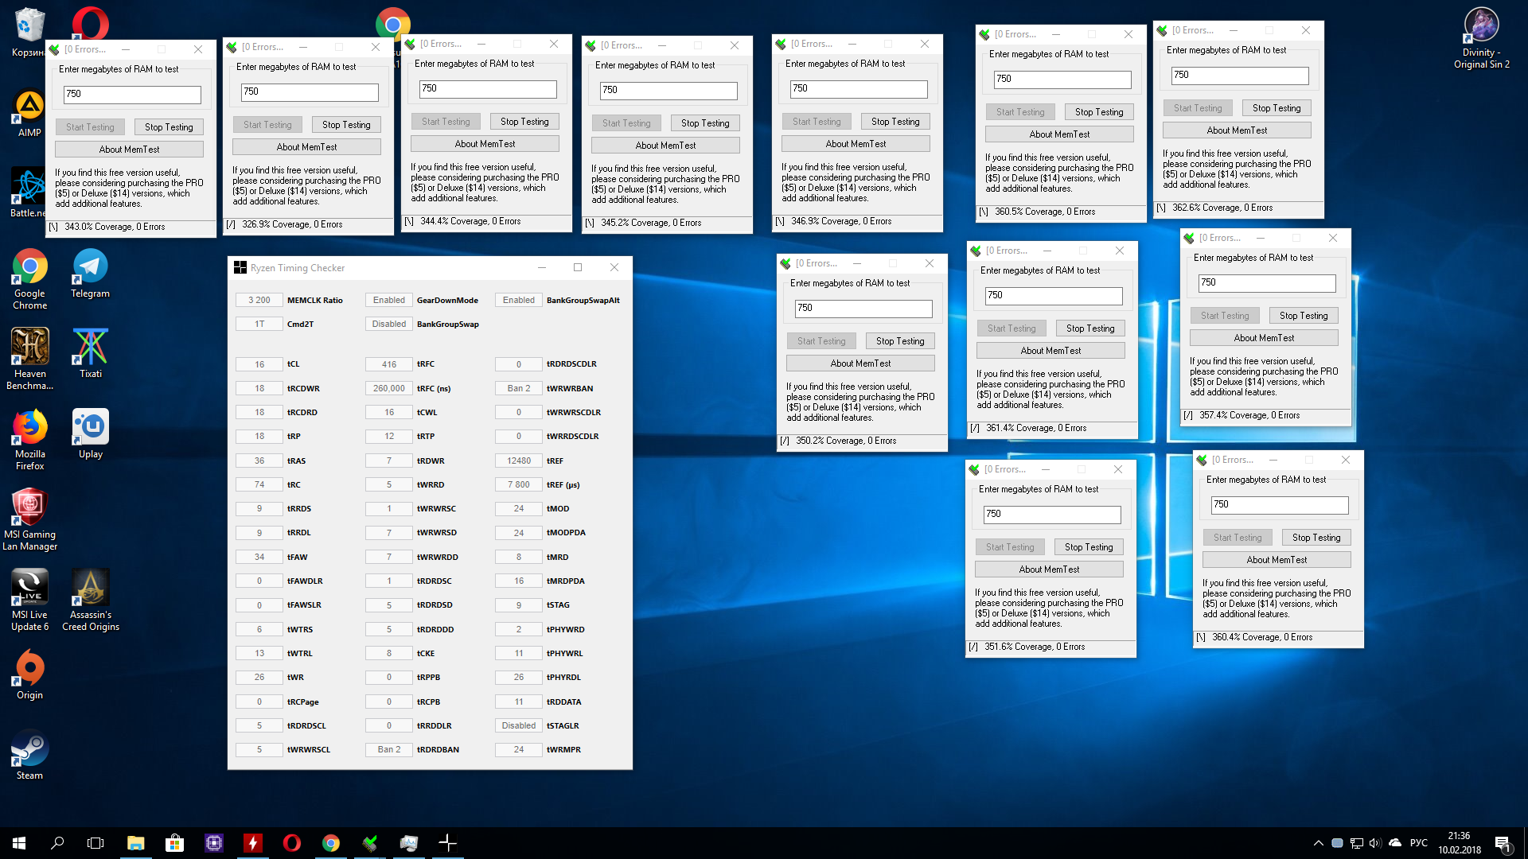Click the РУС language indicator in the tray
1528x859 pixels.
[x=1418, y=843]
